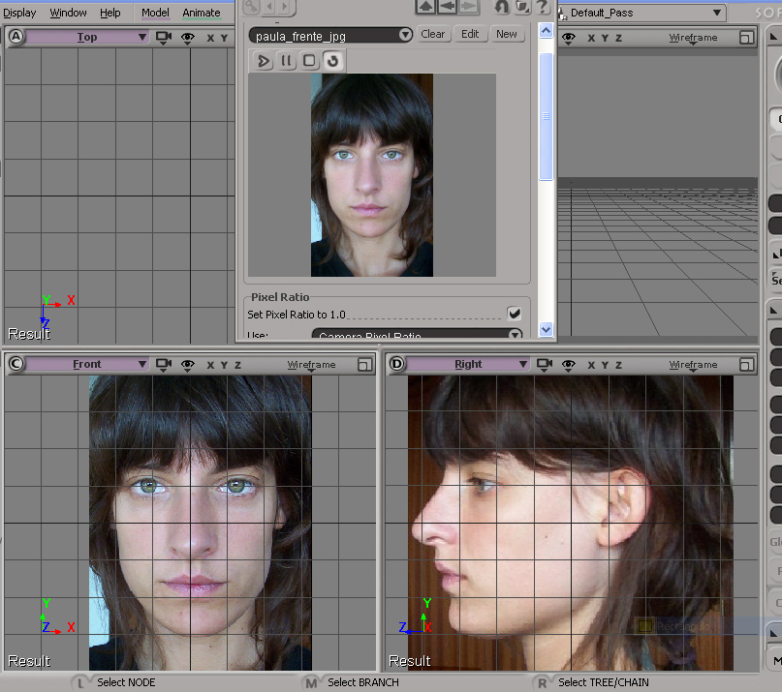Click the Edit button
Screen dimensions: 782x692
pos(470,34)
